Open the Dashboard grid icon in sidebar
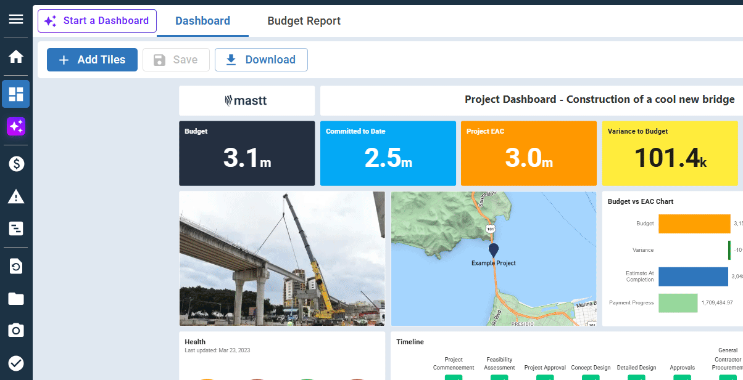743x380 pixels. 16,94
